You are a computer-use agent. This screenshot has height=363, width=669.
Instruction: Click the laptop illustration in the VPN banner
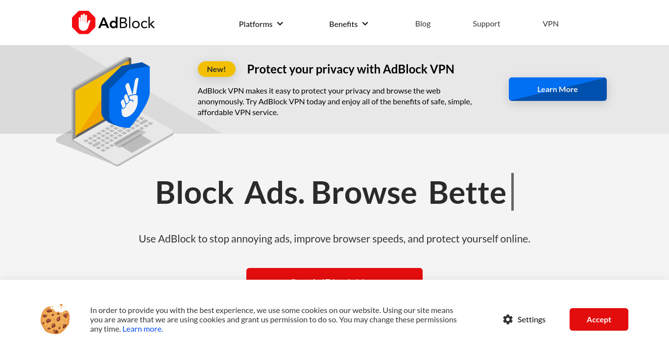[115, 112]
